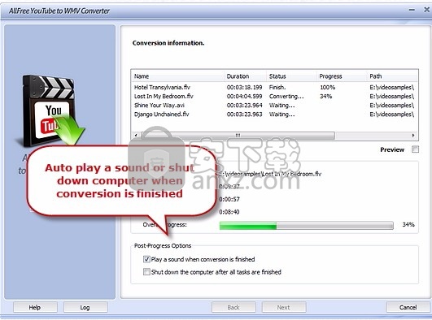
Task: Click the Next button
Action: [284, 307]
